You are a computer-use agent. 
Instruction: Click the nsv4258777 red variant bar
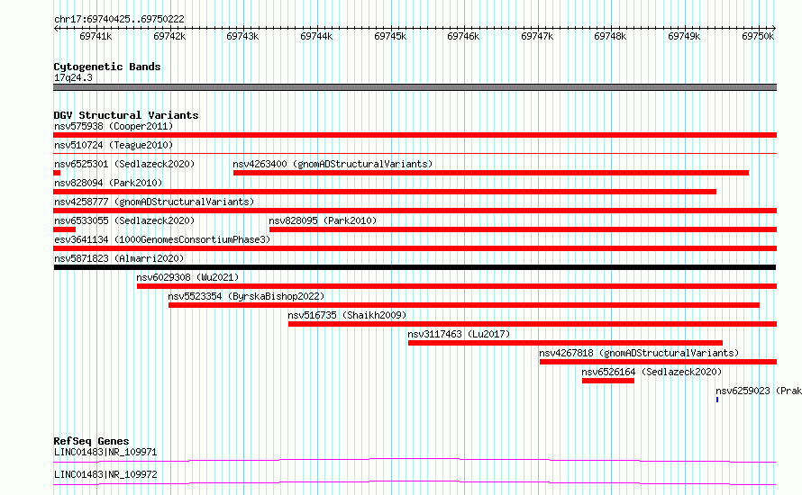click(415, 211)
